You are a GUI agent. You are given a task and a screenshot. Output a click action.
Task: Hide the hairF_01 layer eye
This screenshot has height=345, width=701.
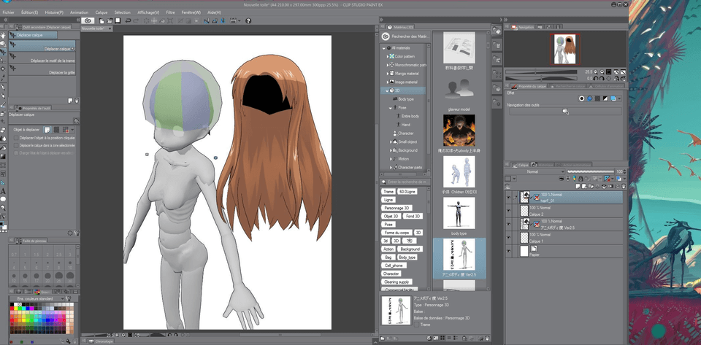[508, 198]
